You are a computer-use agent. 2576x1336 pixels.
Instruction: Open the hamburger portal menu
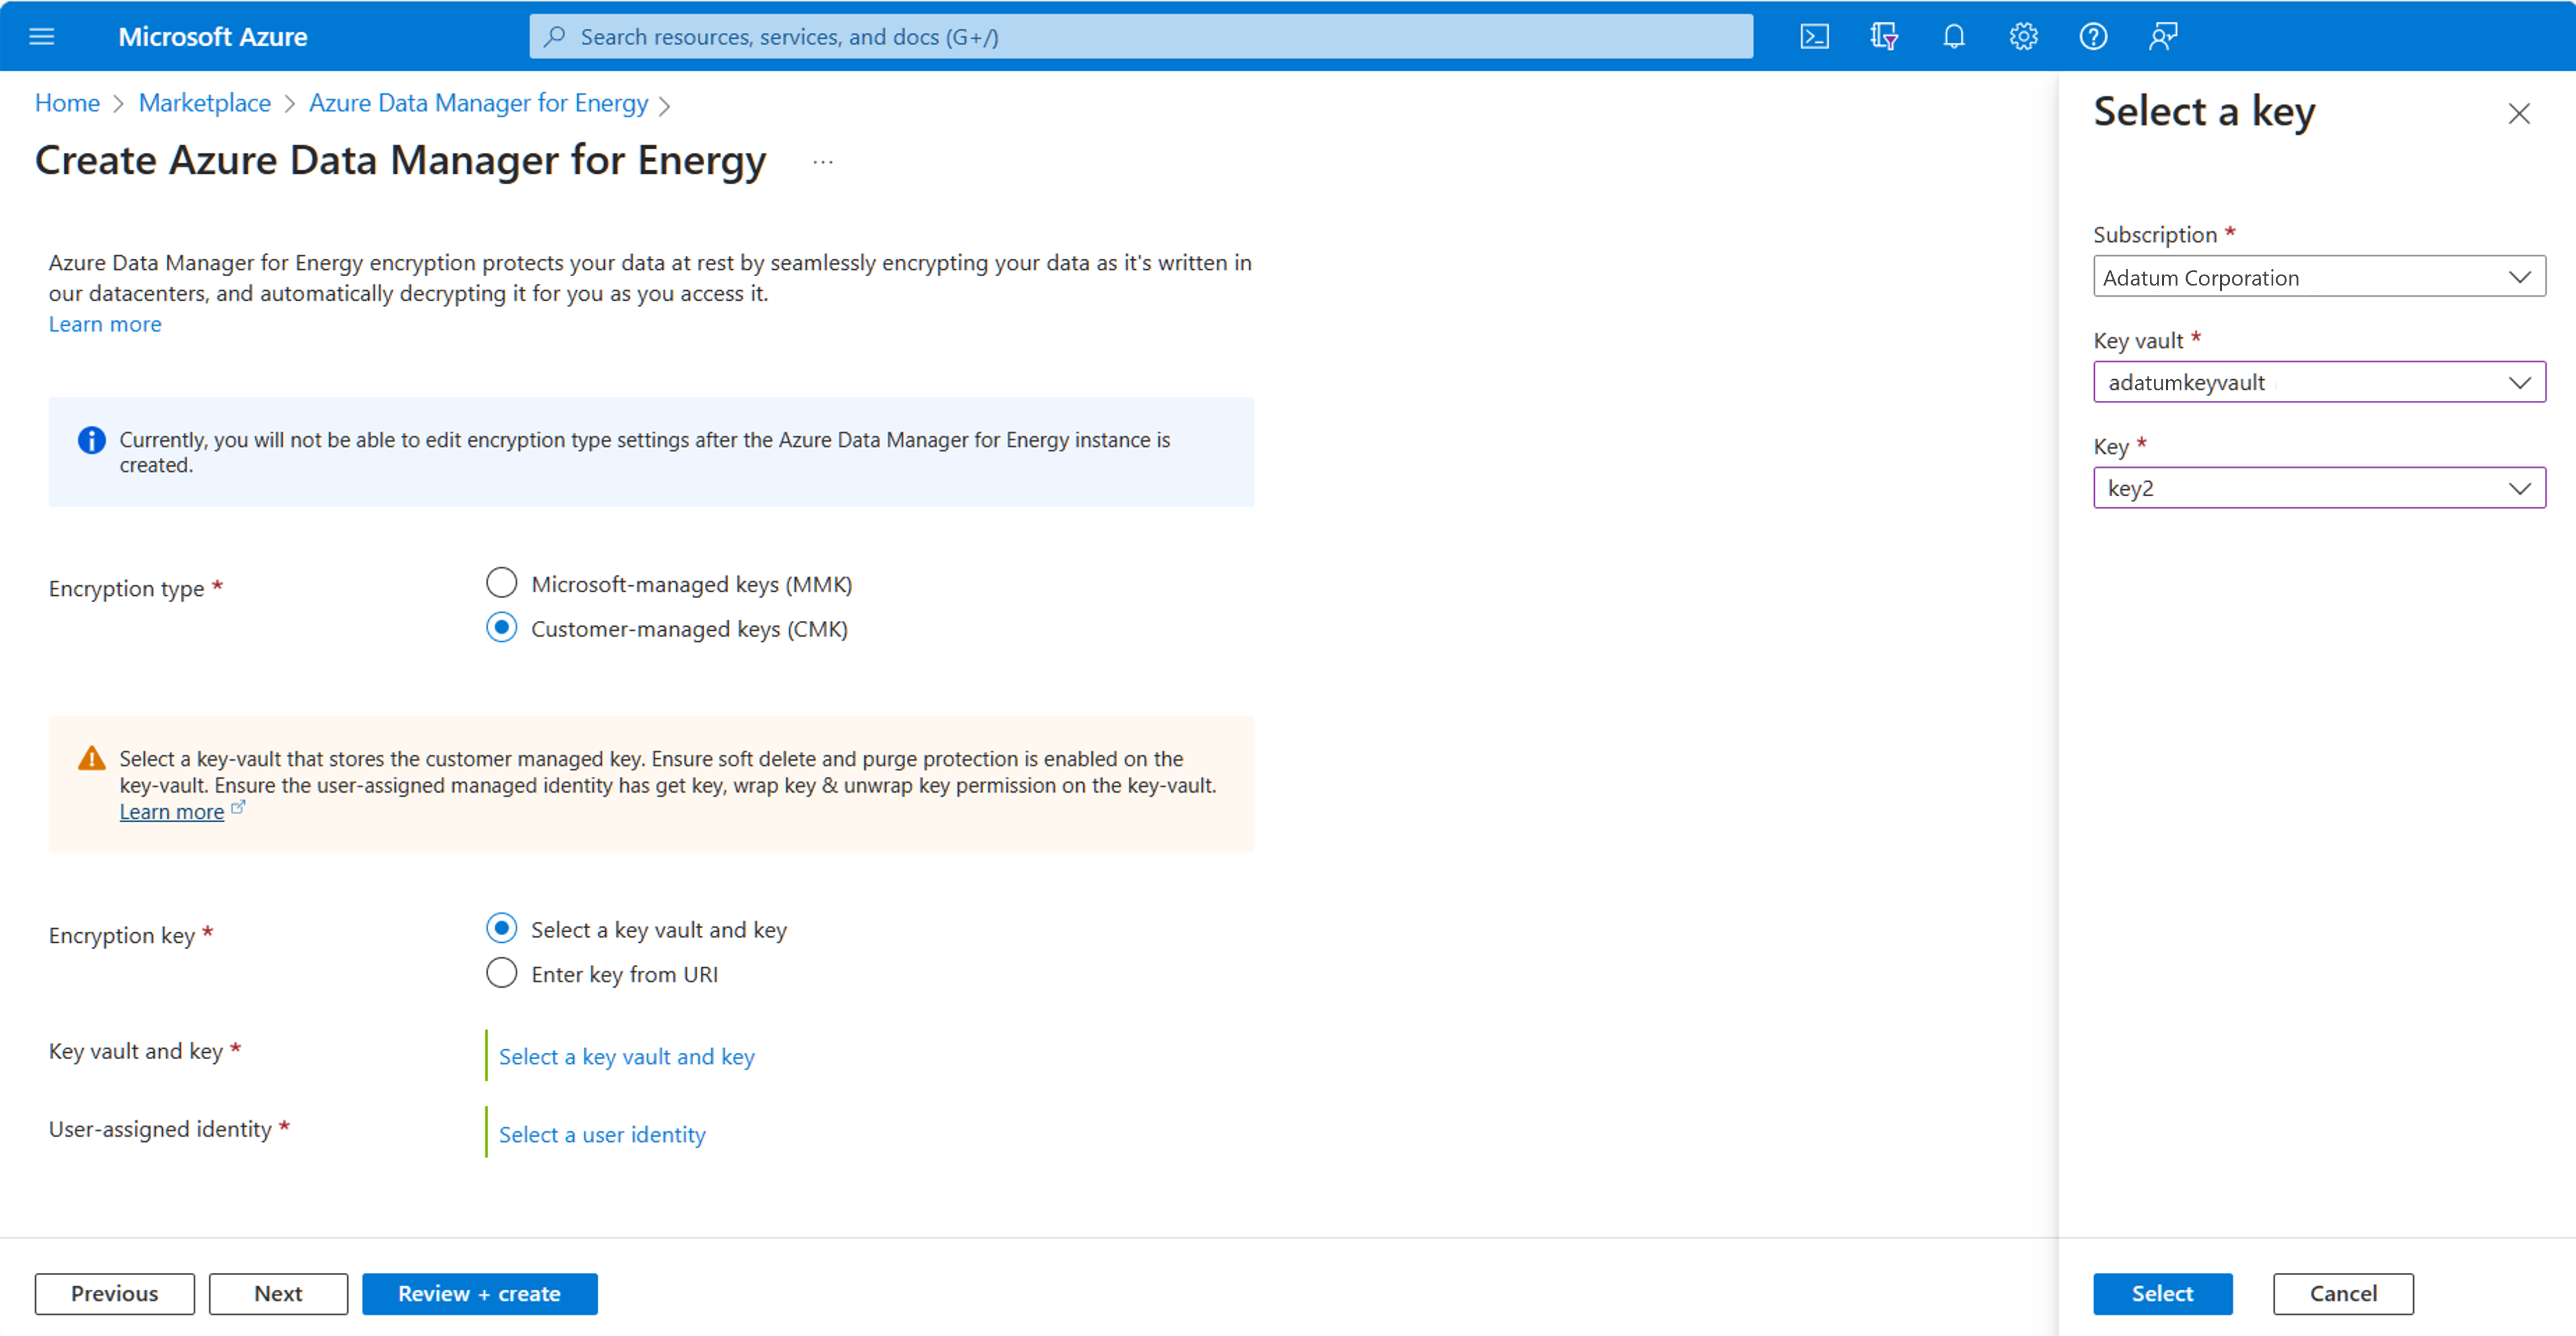click(x=41, y=37)
